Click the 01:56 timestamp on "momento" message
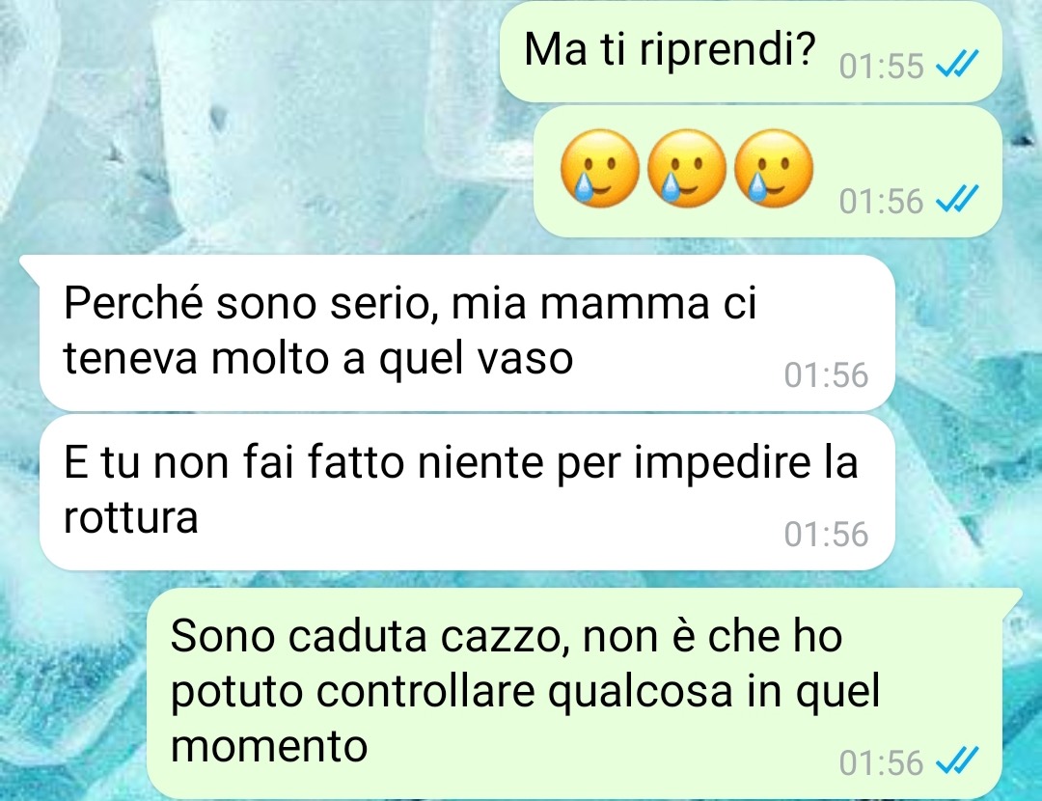 [x=881, y=762]
